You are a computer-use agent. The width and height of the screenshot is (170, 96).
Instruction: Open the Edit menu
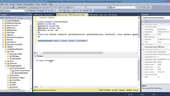coord(2,4)
